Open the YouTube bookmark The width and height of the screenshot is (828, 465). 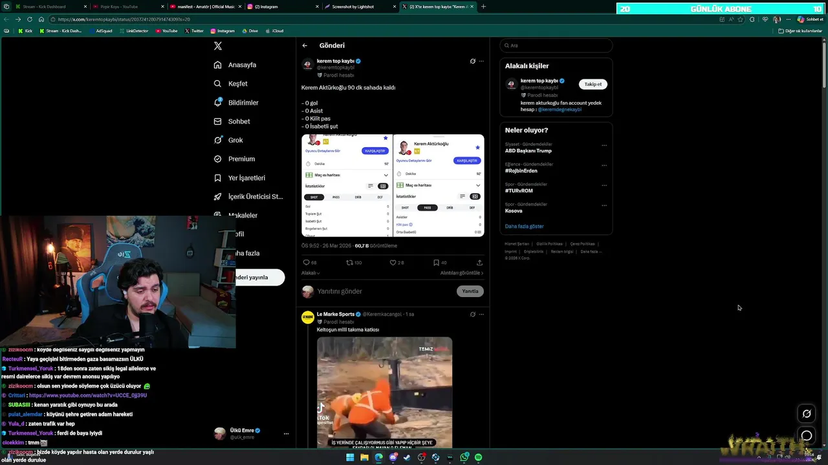click(x=167, y=31)
